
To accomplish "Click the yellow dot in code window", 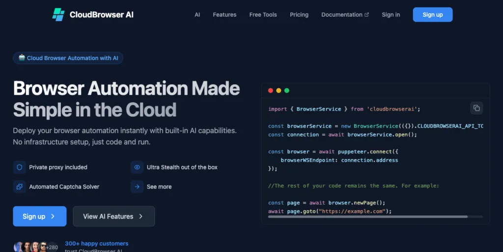I will tap(279, 90).
